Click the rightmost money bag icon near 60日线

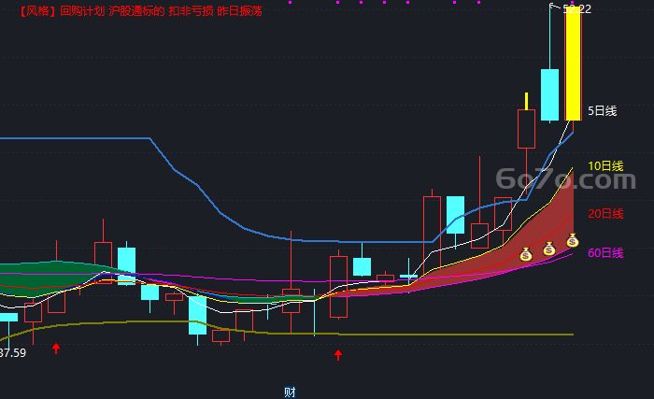[572, 240]
